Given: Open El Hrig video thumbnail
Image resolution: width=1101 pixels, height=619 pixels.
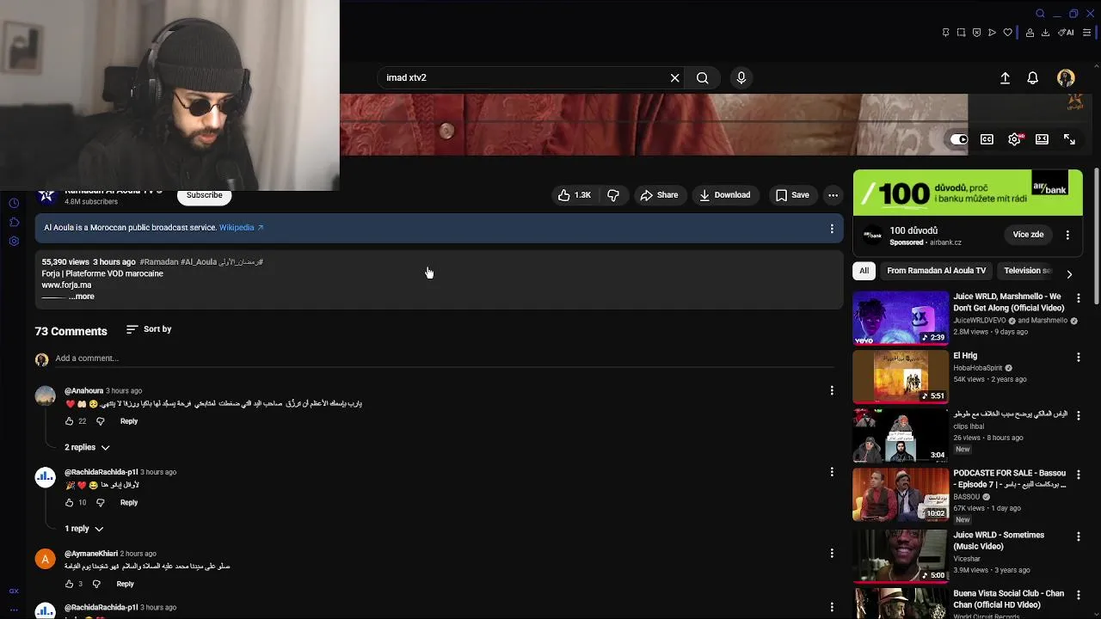Looking at the screenshot, I should click(901, 377).
